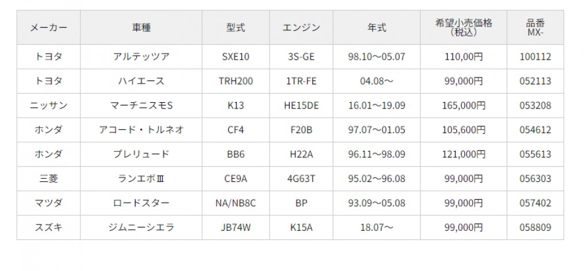The image size is (588, 271).
Task: Click part number 100112
Action: click(x=535, y=57)
